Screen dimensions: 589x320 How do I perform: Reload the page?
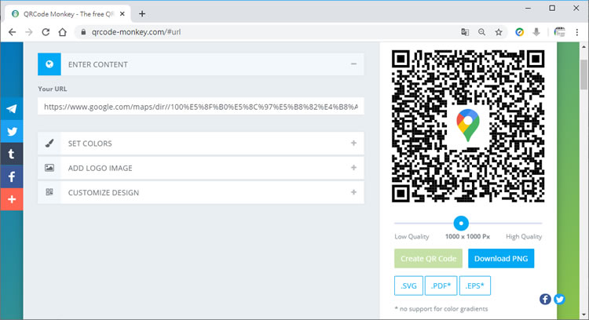(46, 32)
